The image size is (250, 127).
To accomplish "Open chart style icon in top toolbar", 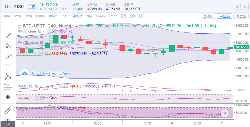I will click(x=124, y=16).
